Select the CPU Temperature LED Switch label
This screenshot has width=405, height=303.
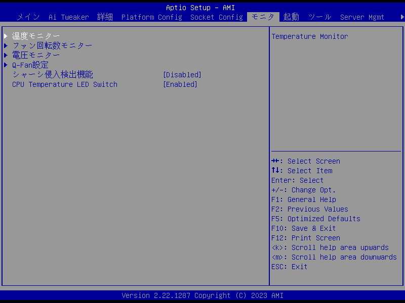65,84
